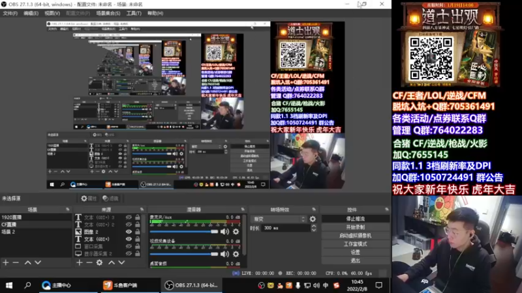Viewport: 522px width, 293px height.
Task: Open 麦克风/Aux audio settings gear
Action: point(236,232)
